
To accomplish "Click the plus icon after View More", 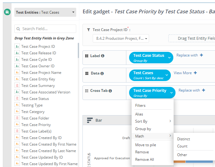I will tap(195, 73).
